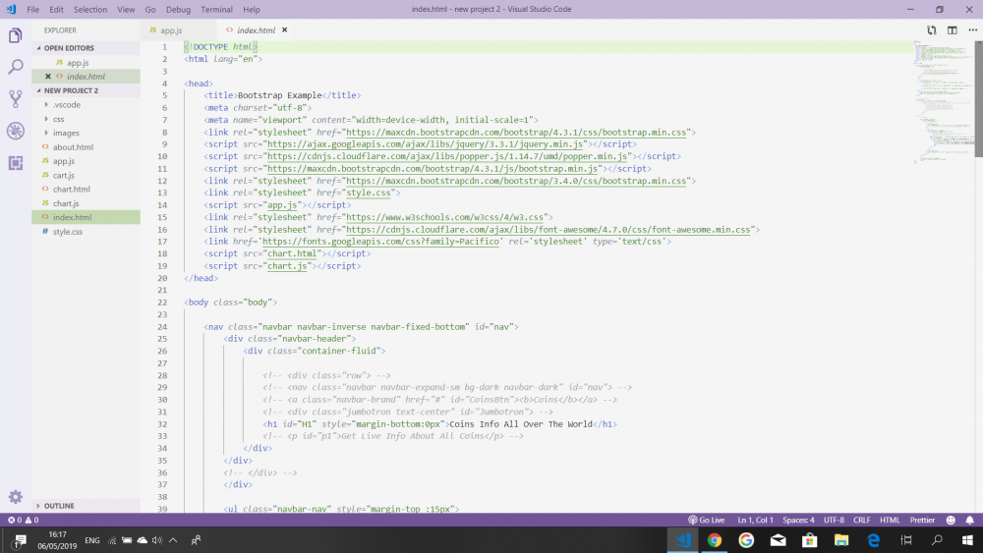This screenshot has height=553, width=983.
Task: Open the View menu
Action: click(126, 10)
